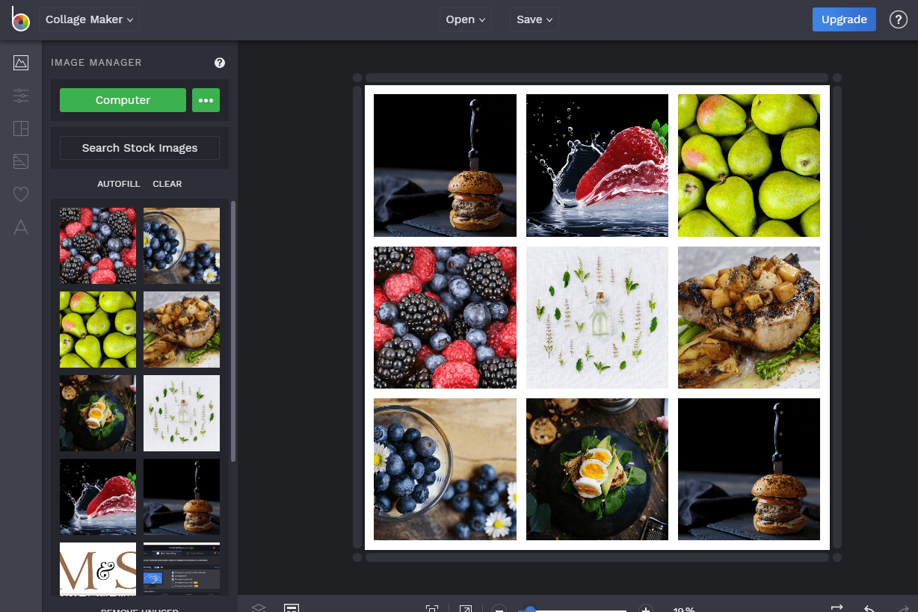Click CLEAR in the Image Manager
Image resolution: width=918 pixels, height=612 pixels.
167,184
